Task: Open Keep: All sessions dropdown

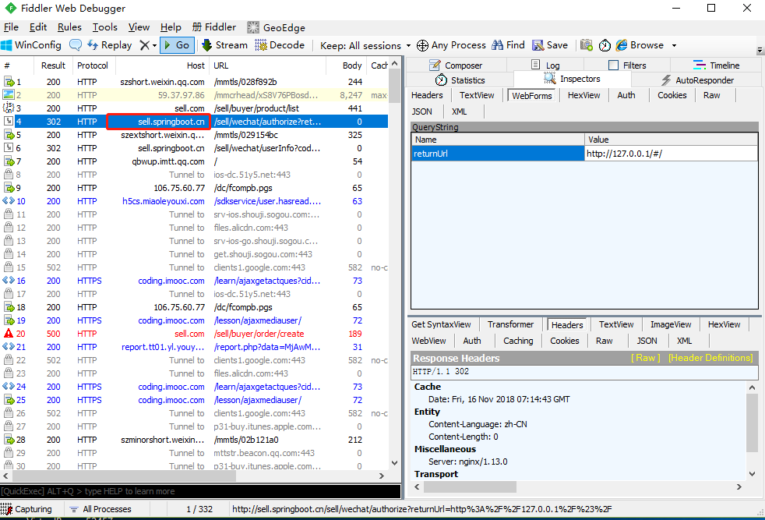Action: click(x=365, y=45)
